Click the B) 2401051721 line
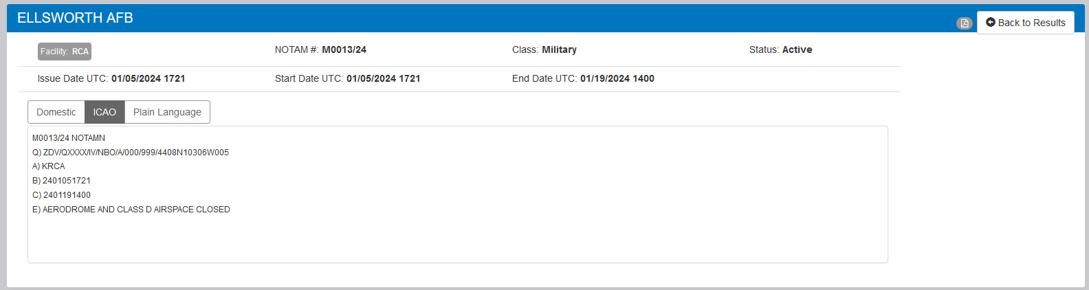This screenshot has height=290, width=1089. (62, 181)
